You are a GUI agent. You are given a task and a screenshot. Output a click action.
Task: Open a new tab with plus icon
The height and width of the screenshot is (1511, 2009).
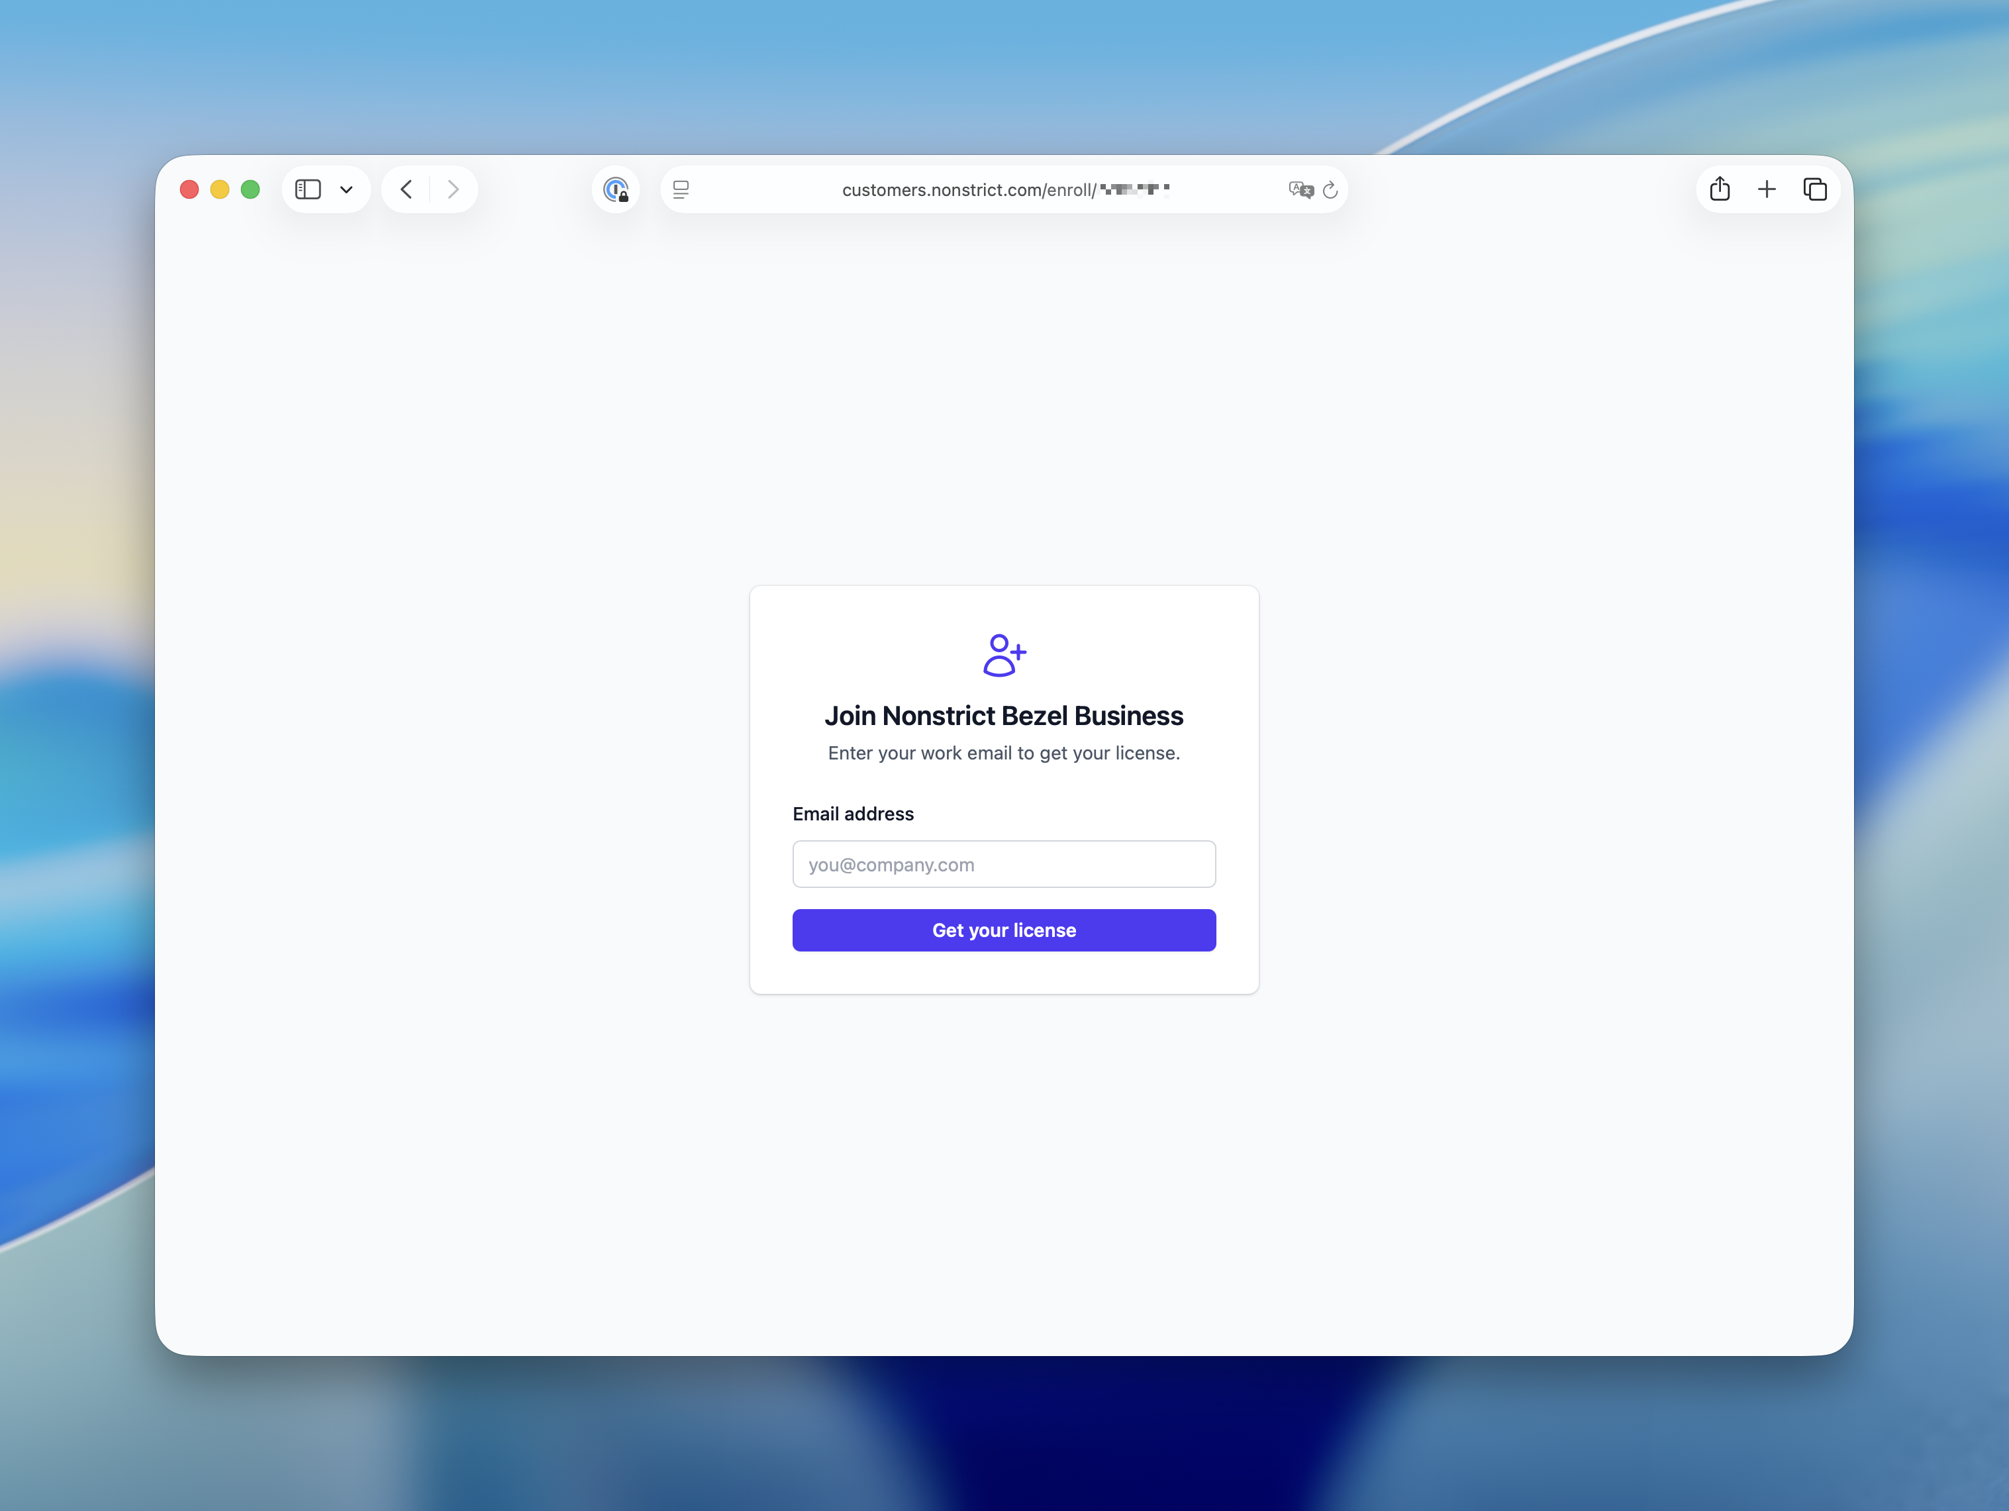(1767, 189)
